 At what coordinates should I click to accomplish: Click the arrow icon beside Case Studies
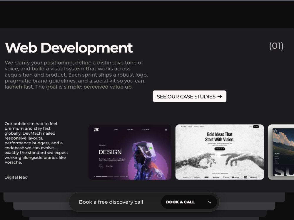pyautogui.click(x=220, y=96)
